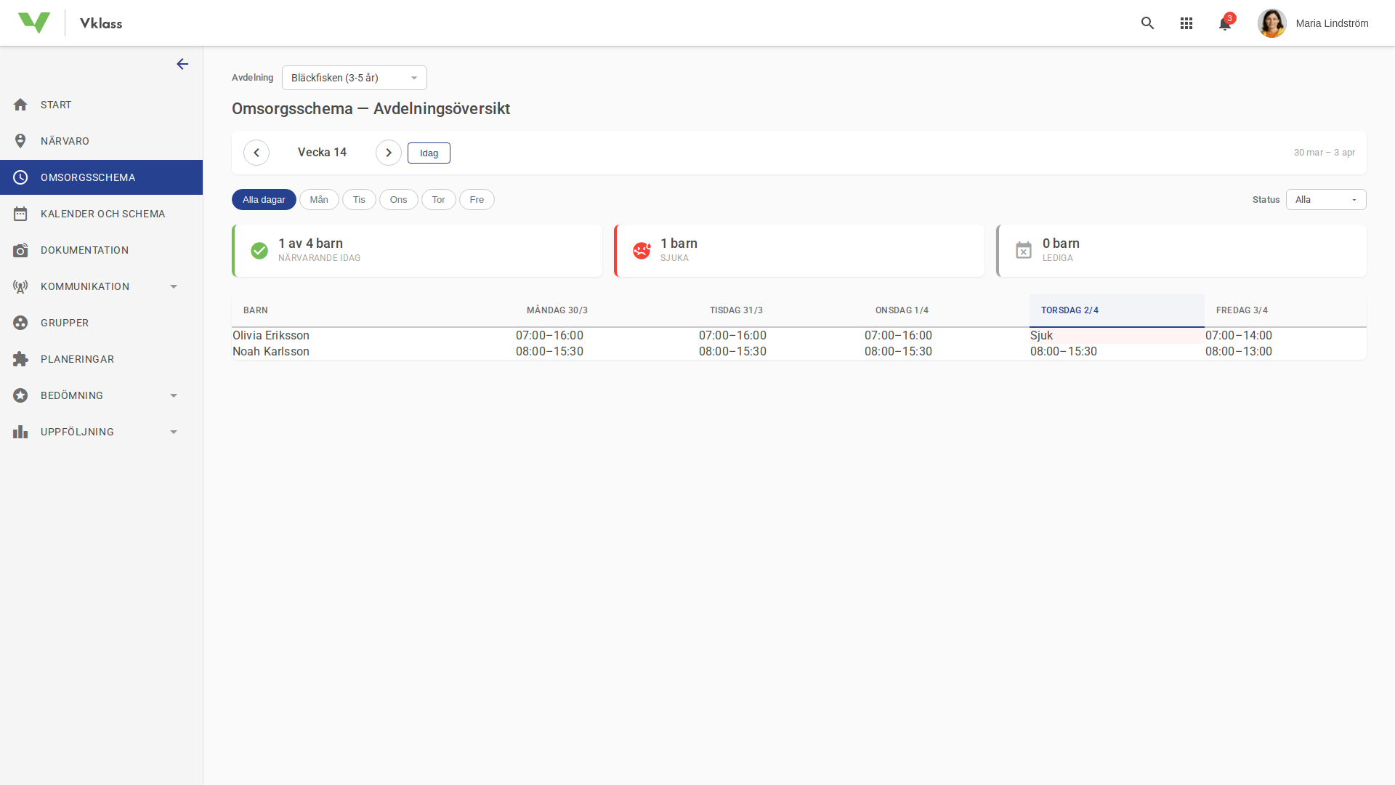Filter schedule to show only Måndag
Screen dimensions: 1395x785
click(x=319, y=199)
